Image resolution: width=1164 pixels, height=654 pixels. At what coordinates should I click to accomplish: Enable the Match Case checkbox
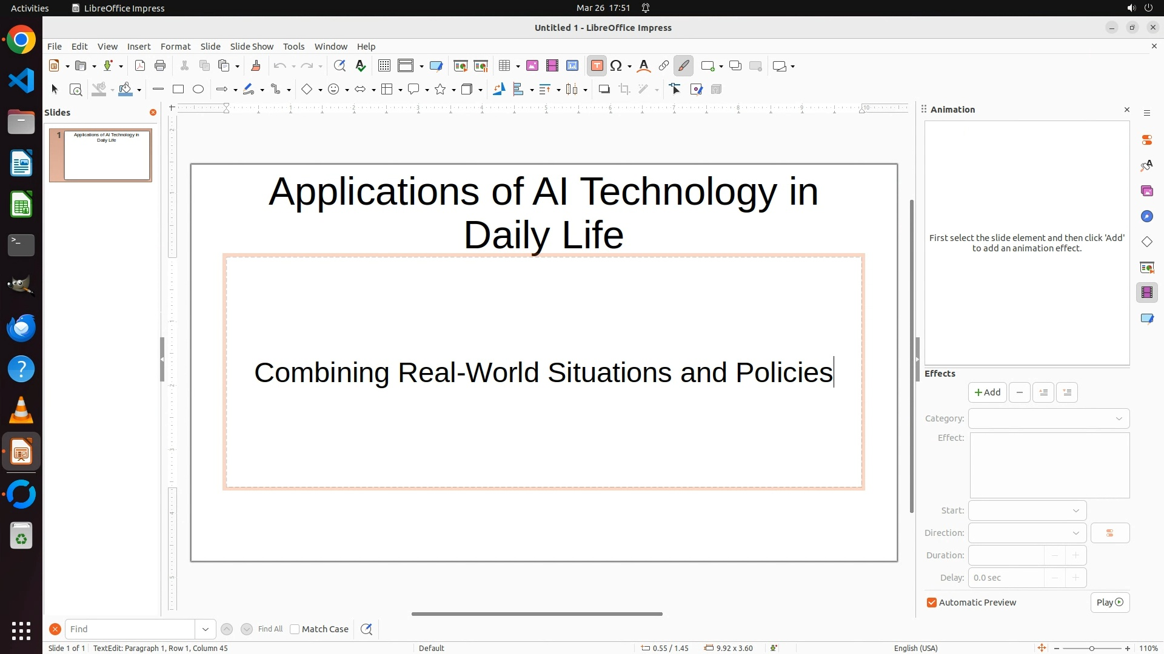click(x=295, y=629)
